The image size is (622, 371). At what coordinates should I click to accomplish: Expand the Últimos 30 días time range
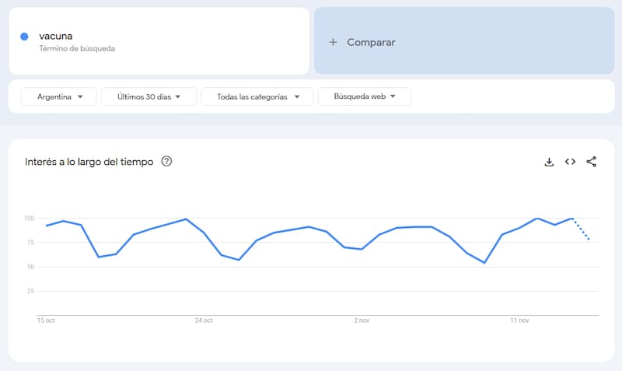pos(149,96)
